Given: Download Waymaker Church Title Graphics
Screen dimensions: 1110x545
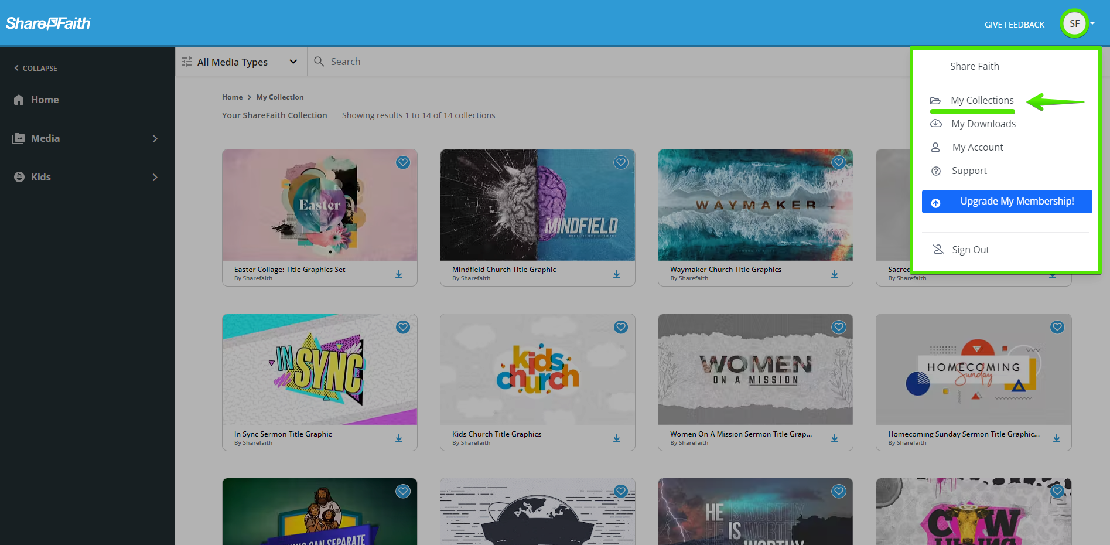Looking at the screenshot, I should [x=835, y=274].
